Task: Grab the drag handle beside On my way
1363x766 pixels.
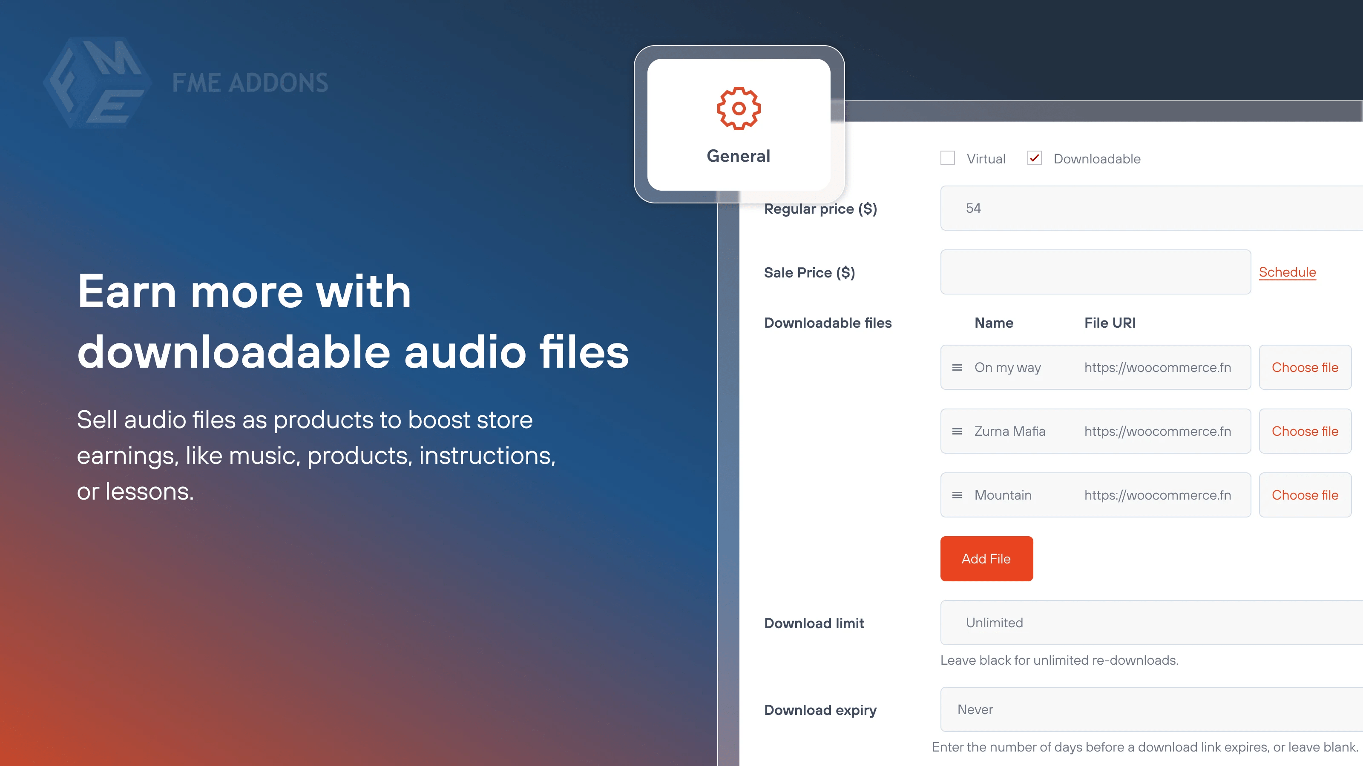Action: pos(957,367)
